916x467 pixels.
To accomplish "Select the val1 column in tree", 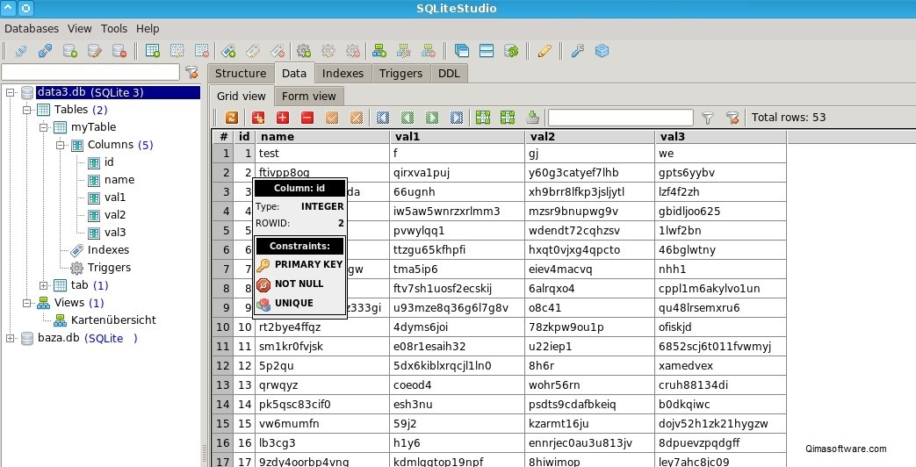I will pyautogui.click(x=115, y=198).
